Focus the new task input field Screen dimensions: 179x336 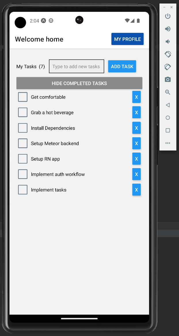point(76,67)
